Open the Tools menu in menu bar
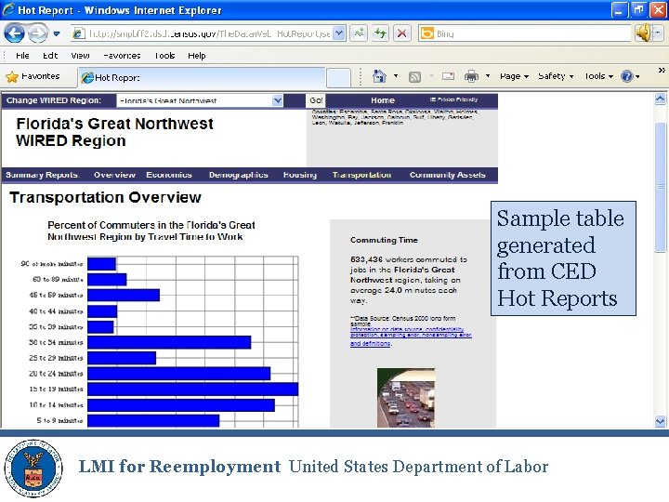Viewport: 669px width, 502px height. pyautogui.click(x=164, y=56)
